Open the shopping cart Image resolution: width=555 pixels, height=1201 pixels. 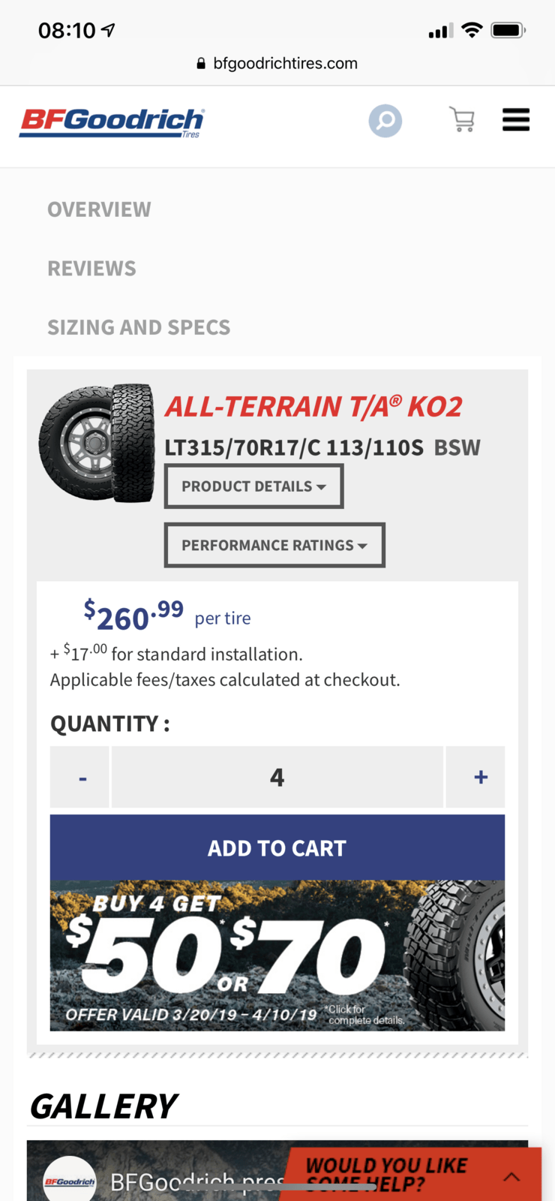(x=462, y=119)
